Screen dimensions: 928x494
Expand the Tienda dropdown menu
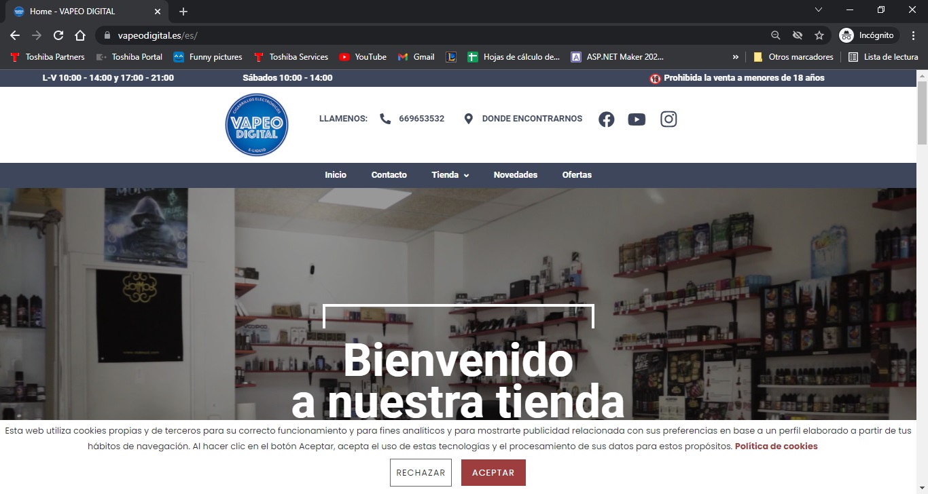[x=450, y=175]
